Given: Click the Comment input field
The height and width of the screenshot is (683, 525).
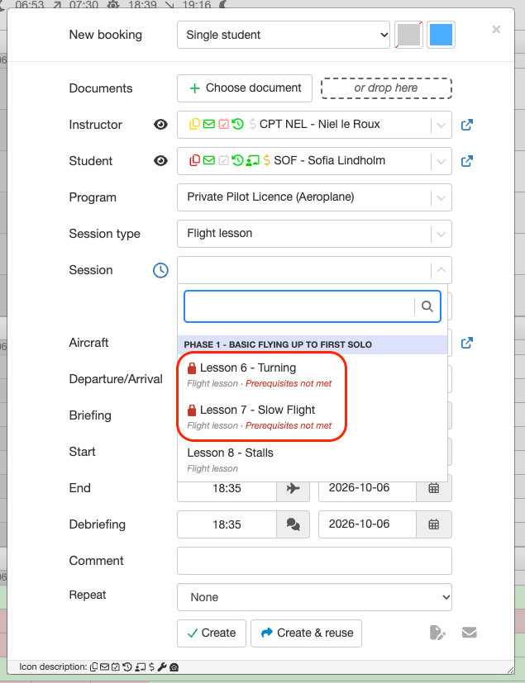Looking at the screenshot, I should (314, 561).
